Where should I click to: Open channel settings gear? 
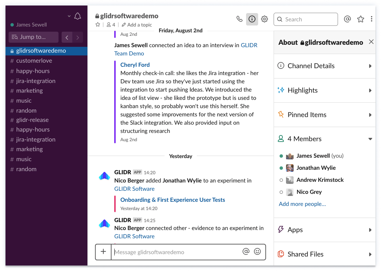pos(264,19)
